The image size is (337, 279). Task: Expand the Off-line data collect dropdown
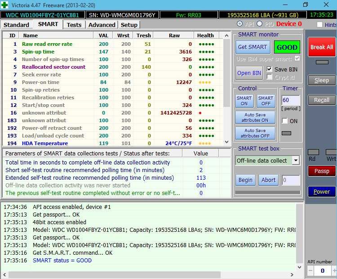(296, 160)
